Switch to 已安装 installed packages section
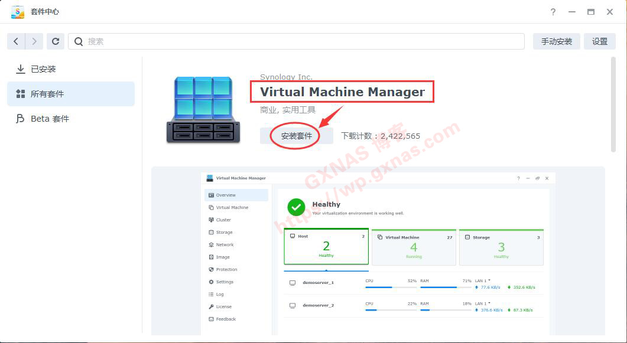This screenshot has width=627, height=343. point(44,68)
